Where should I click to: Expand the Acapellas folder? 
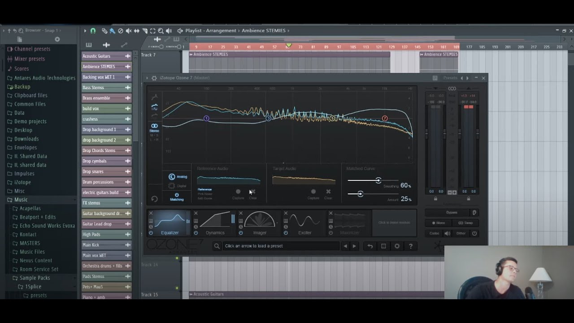(30, 208)
